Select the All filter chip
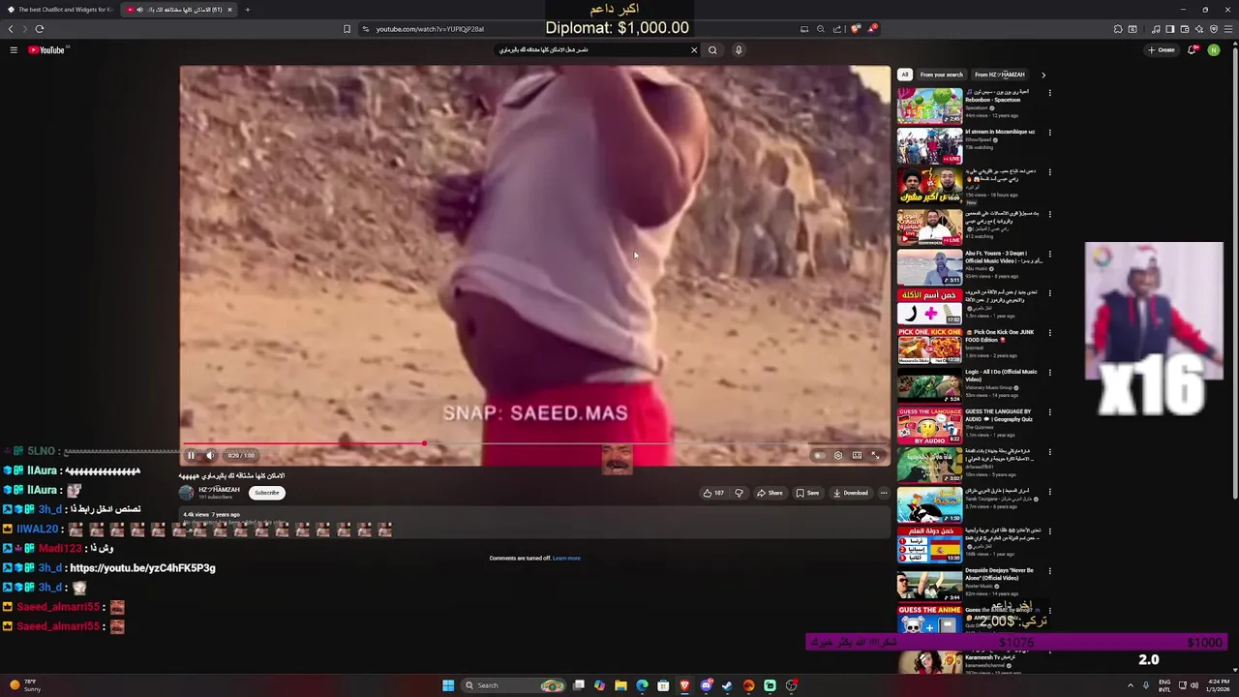The width and height of the screenshot is (1239, 697). pos(904,75)
